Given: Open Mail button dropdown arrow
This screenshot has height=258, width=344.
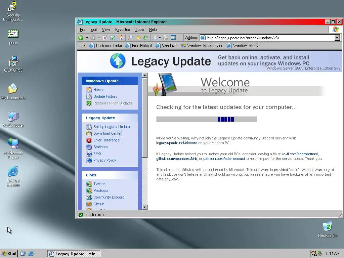Looking at the screenshot, I should tap(160, 38).
